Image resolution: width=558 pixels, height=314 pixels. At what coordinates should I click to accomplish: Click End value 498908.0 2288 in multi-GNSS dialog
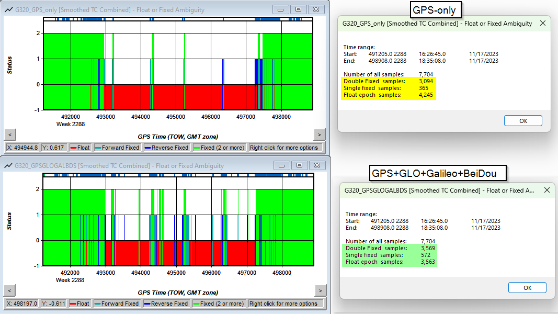[x=389, y=228]
